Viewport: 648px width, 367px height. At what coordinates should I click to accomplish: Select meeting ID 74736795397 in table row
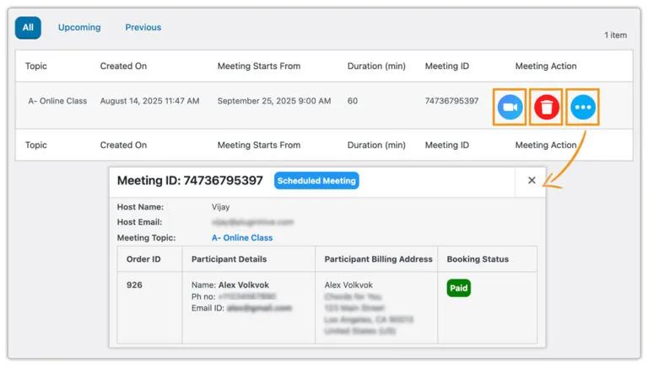click(451, 101)
